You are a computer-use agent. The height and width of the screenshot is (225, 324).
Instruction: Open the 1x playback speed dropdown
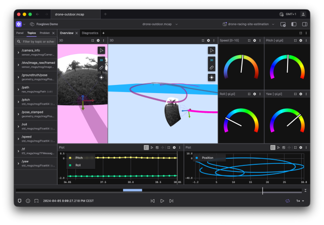point(300,201)
